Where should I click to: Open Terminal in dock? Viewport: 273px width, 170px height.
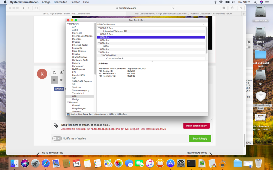[x=191, y=163]
